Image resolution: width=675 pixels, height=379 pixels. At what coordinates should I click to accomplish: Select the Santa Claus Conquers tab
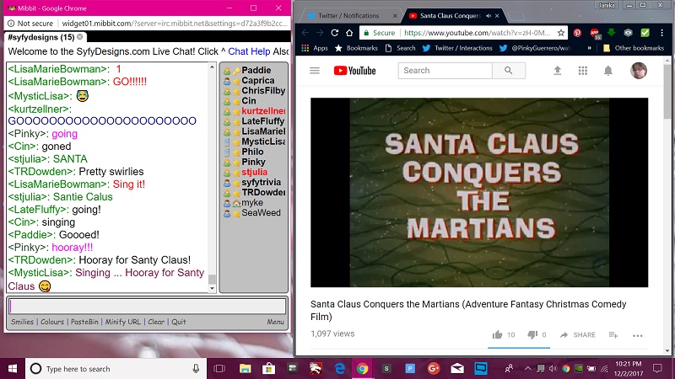[451, 15]
